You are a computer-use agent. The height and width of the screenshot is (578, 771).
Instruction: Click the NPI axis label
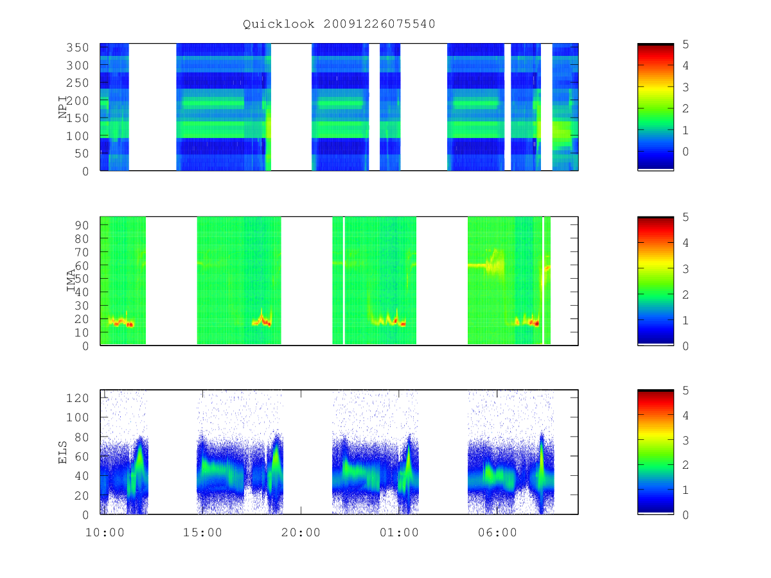pyautogui.click(x=64, y=107)
